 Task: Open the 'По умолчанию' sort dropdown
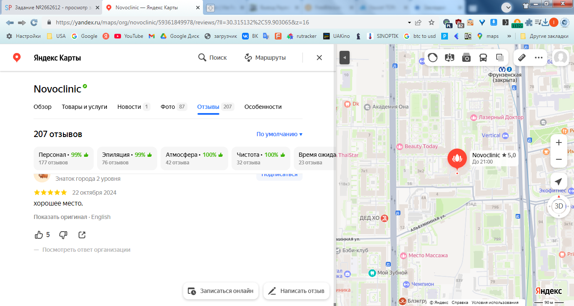[279, 134]
